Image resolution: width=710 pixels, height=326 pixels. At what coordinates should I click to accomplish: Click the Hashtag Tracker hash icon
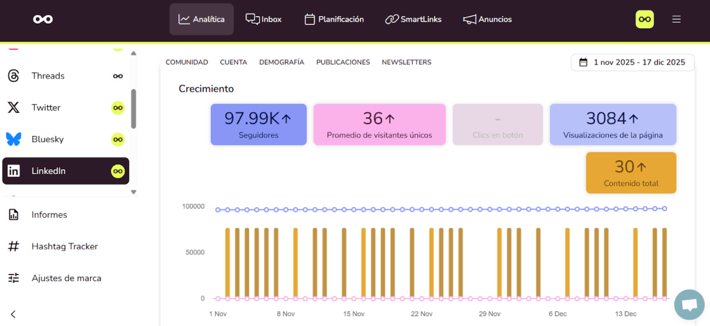tap(13, 246)
